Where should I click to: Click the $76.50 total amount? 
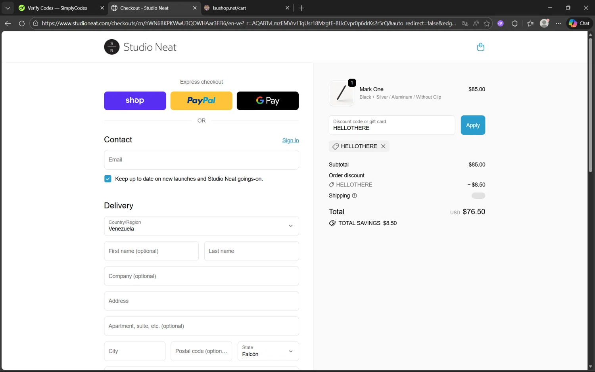474,212
